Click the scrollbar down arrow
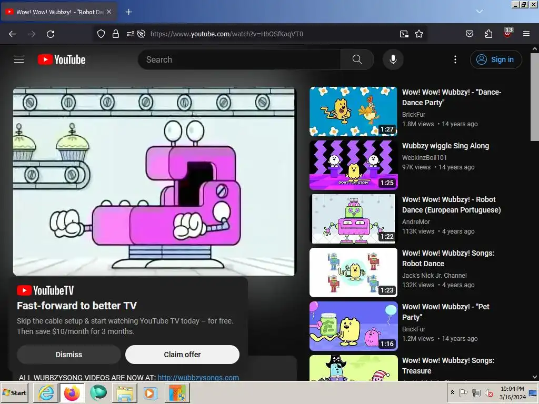The height and width of the screenshot is (404, 539). (535, 377)
